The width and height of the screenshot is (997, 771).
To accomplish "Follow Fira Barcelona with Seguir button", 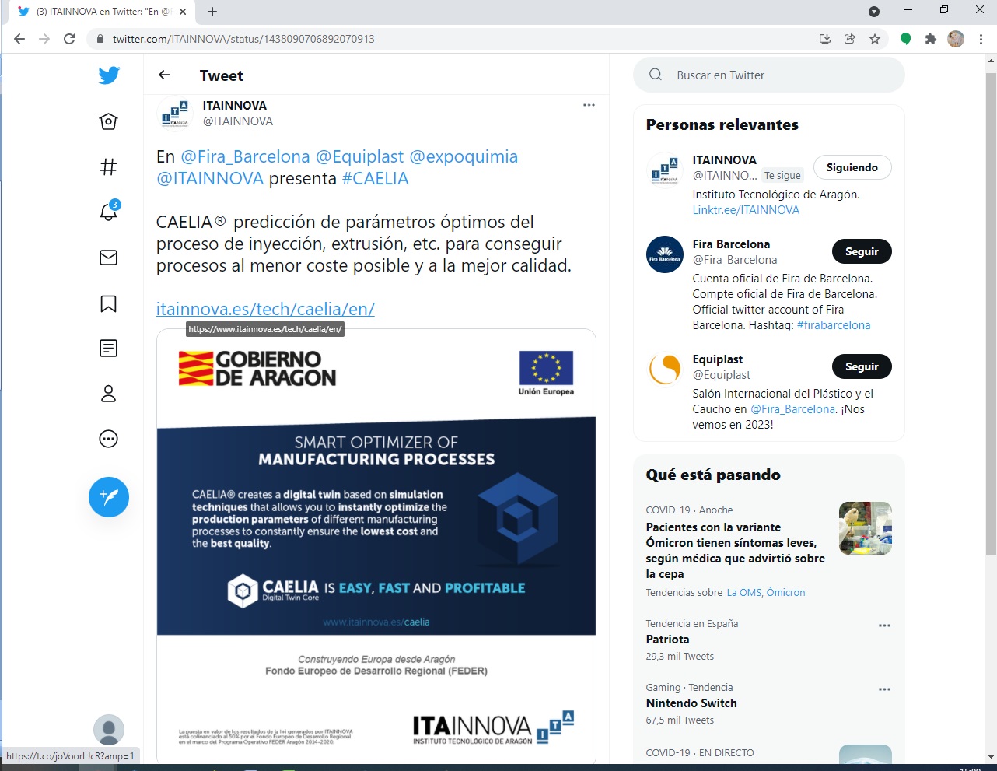I will tap(862, 251).
